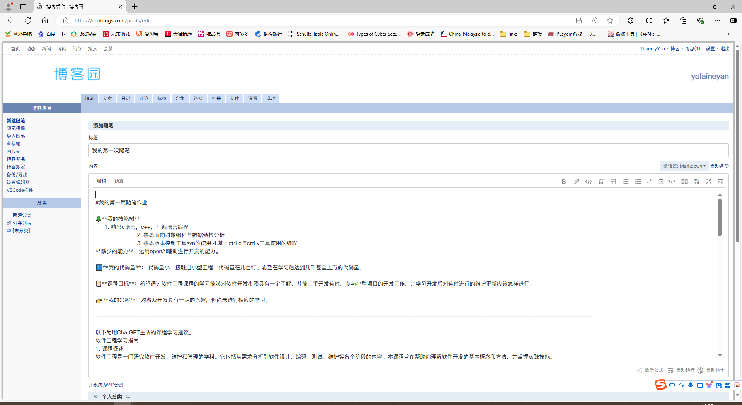The width and height of the screenshot is (742, 405).
Task: Toggle side-by-side preview layout icon
Action: [x=684, y=182]
